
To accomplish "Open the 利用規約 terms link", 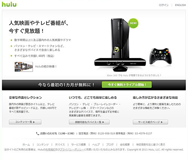I will pyautogui.click(x=50, y=150).
